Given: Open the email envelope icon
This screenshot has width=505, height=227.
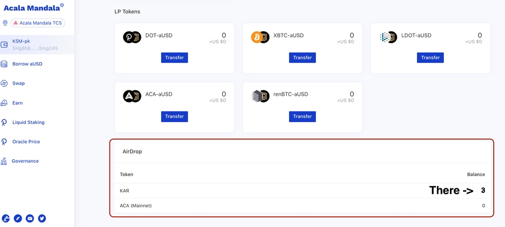Looking at the screenshot, I should coord(30,218).
